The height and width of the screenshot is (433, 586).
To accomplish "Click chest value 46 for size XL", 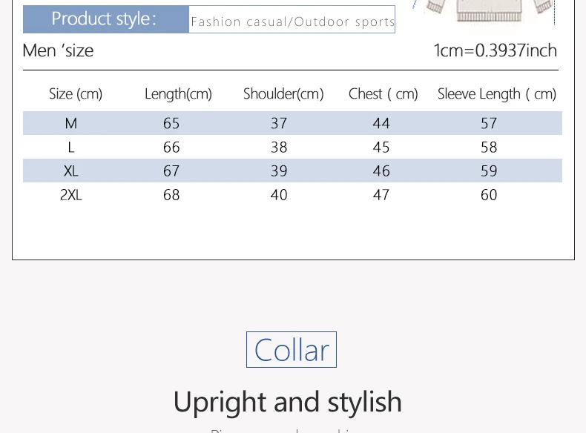I will [381, 171].
